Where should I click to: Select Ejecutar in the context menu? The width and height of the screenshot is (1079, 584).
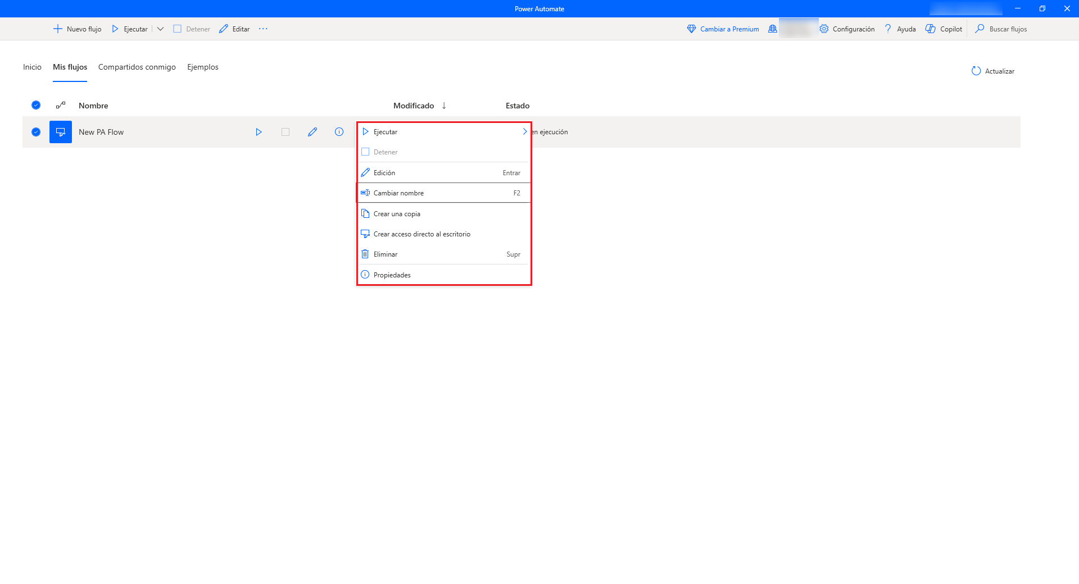pos(444,132)
